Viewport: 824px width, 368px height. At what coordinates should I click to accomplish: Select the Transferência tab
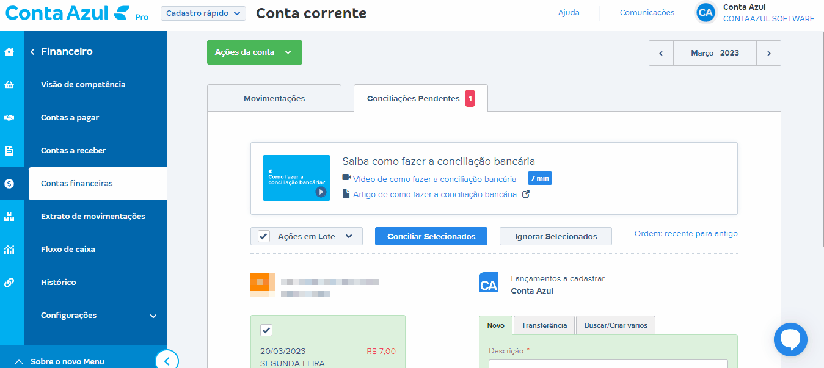pos(544,325)
